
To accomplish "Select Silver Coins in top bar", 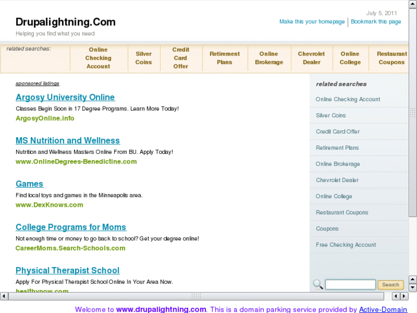I will [x=143, y=58].
